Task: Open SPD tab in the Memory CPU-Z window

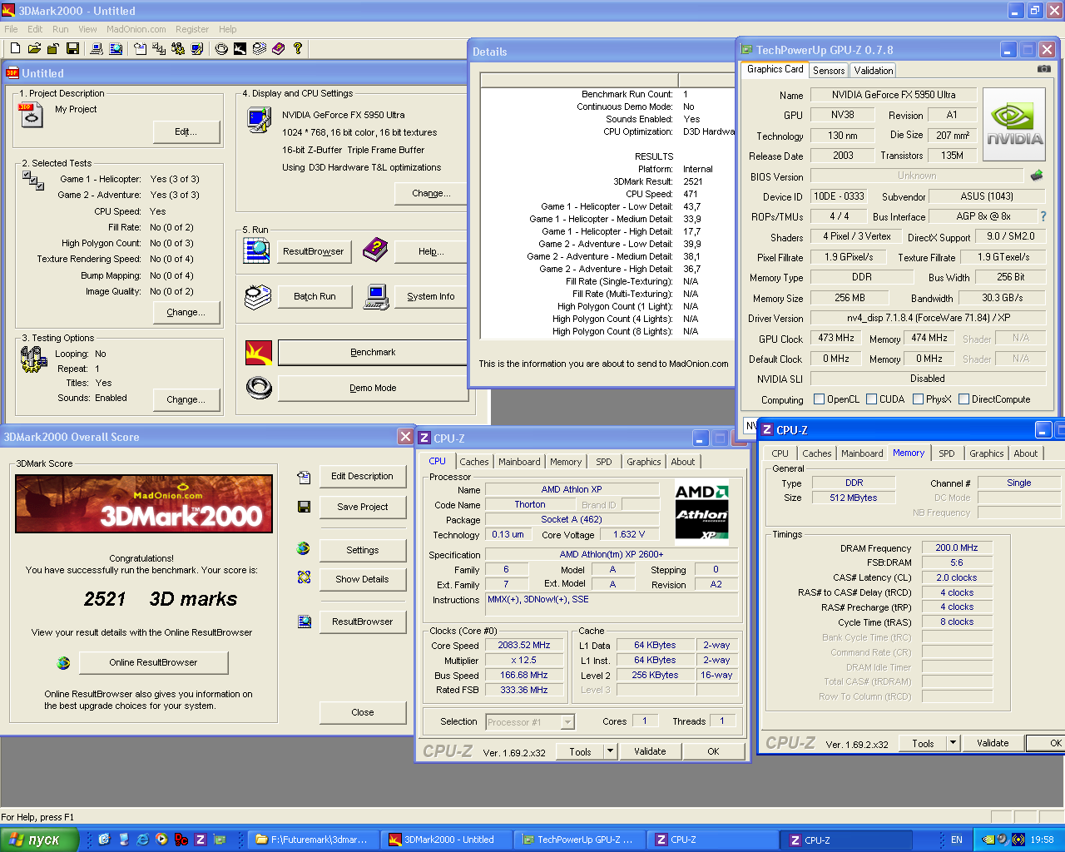Action: 947,453
